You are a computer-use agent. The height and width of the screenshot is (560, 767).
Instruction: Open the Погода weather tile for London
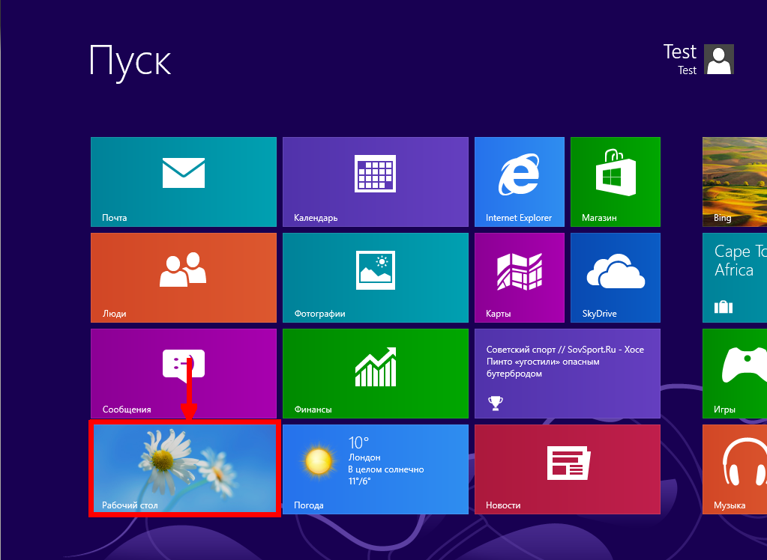coord(375,469)
